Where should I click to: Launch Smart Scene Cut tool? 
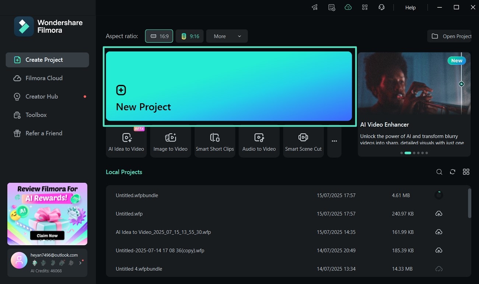pos(303,142)
